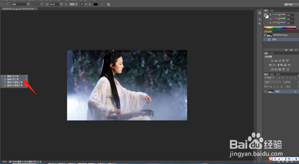
Task: Open the anti-aliasing dropdown showing 锐利
Action: [x=74, y=4]
